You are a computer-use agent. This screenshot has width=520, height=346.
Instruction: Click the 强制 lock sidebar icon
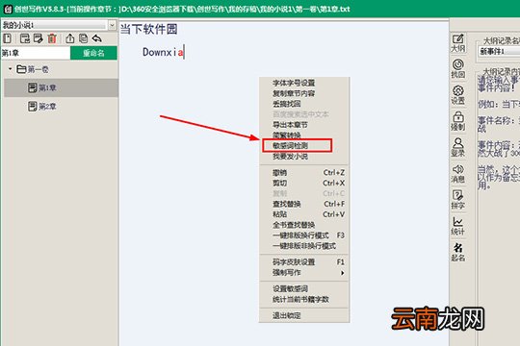(x=458, y=121)
